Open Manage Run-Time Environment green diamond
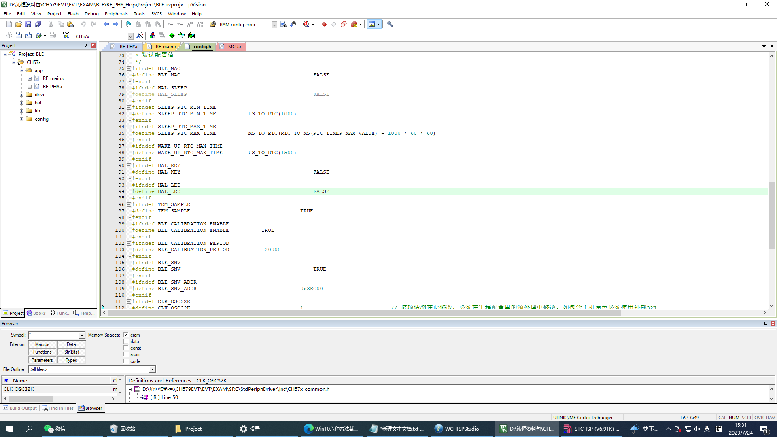The height and width of the screenshot is (437, 777). pos(172,36)
